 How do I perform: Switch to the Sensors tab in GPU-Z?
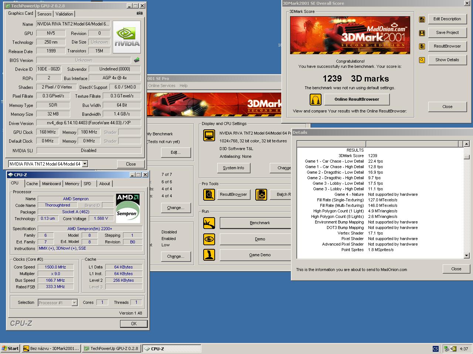point(44,14)
